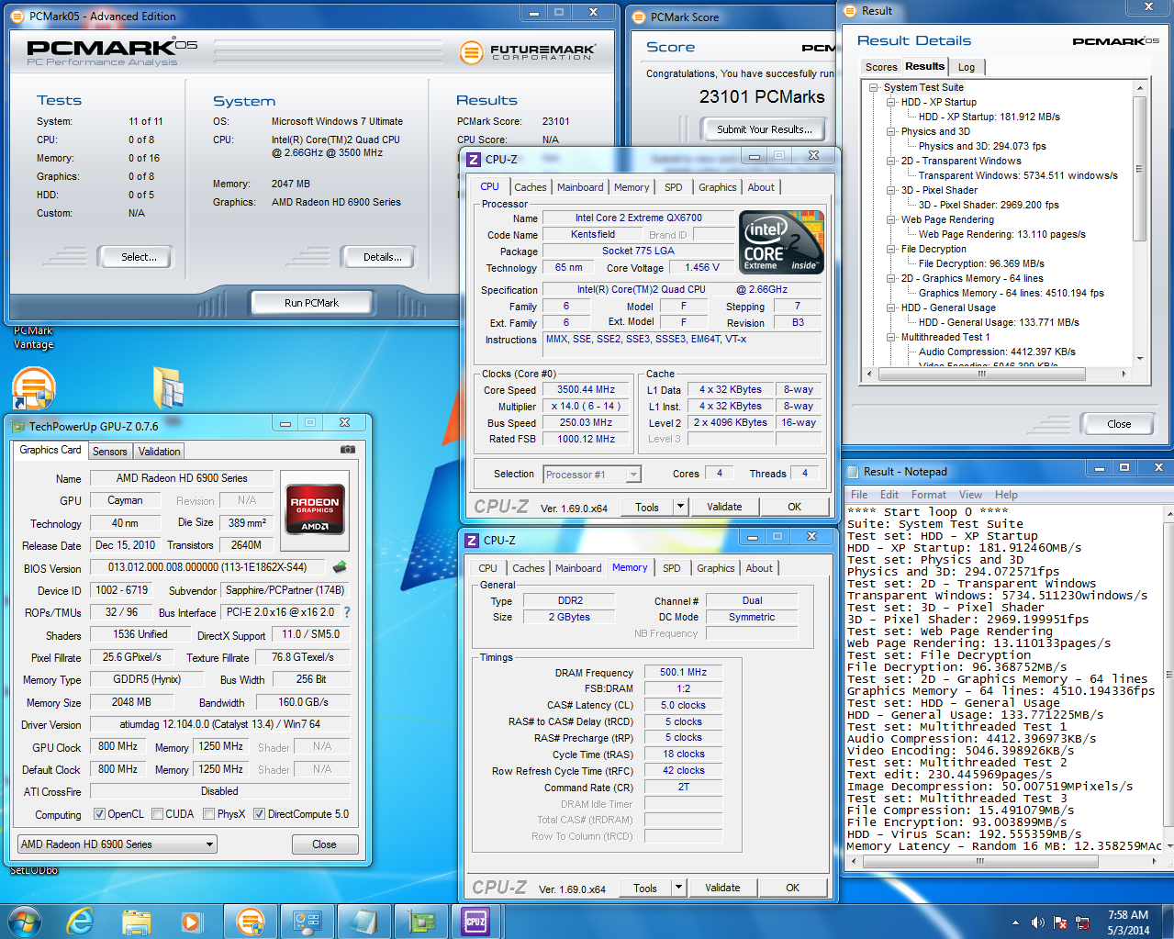Open the Format menu in Notepad

[928, 495]
